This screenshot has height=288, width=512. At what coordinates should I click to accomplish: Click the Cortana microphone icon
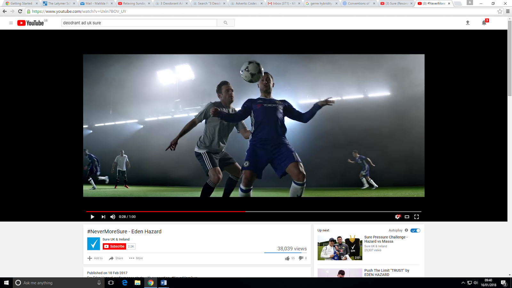(x=99, y=283)
